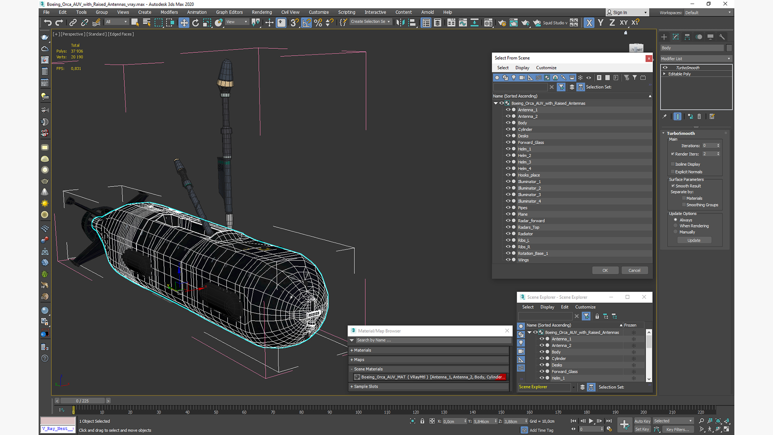Toggle visibility eye of Wings in Select From Scene

[508, 260]
